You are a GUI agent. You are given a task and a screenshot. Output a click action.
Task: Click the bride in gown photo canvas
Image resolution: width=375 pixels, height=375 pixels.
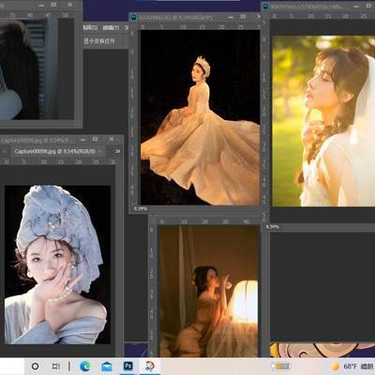[x=200, y=117]
